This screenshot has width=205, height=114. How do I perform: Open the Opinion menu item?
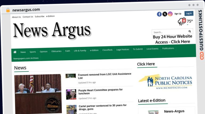tap(44, 52)
